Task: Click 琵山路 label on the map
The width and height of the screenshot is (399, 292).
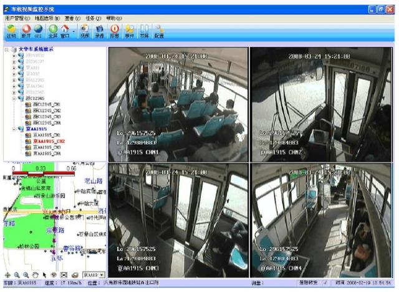Action: point(93,181)
